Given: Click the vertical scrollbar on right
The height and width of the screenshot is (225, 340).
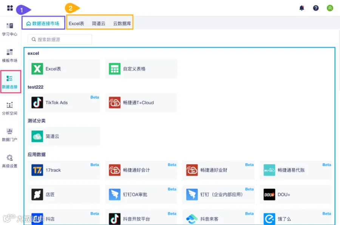Looking at the screenshot, I should pos(339,61).
